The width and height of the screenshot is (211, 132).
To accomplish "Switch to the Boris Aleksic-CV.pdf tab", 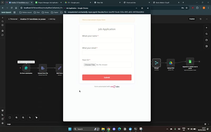I will coord(166,3).
